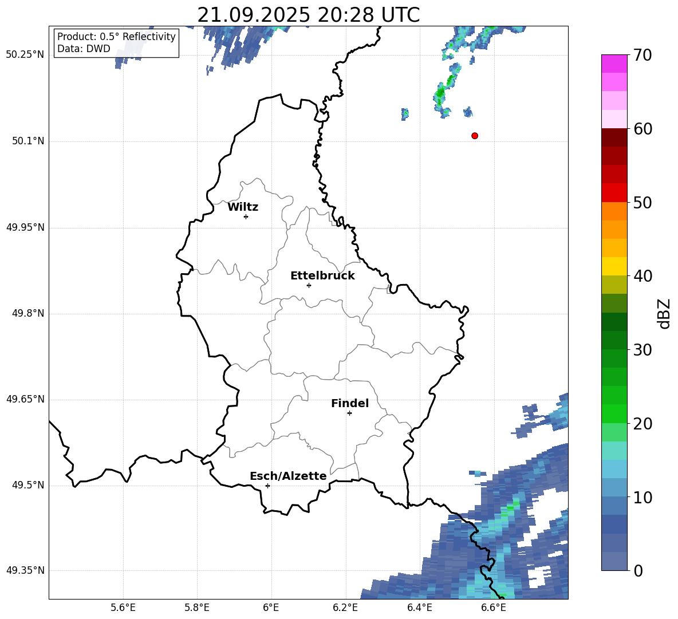The image size is (678, 619).
Task: Pick the bright green swatch just above 20
Action: coord(614,414)
